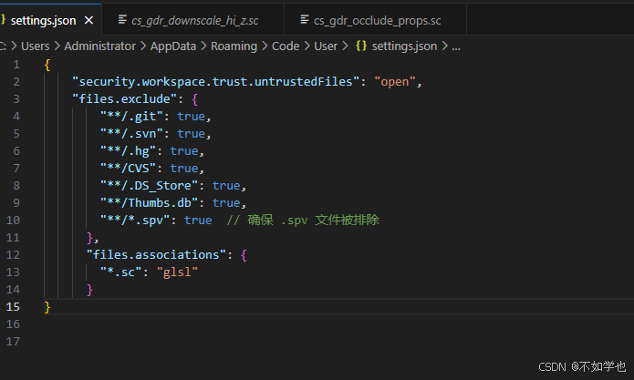This screenshot has width=634, height=380.
Task: Expand the chevron after Code breadcrumb
Action: (x=307, y=46)
